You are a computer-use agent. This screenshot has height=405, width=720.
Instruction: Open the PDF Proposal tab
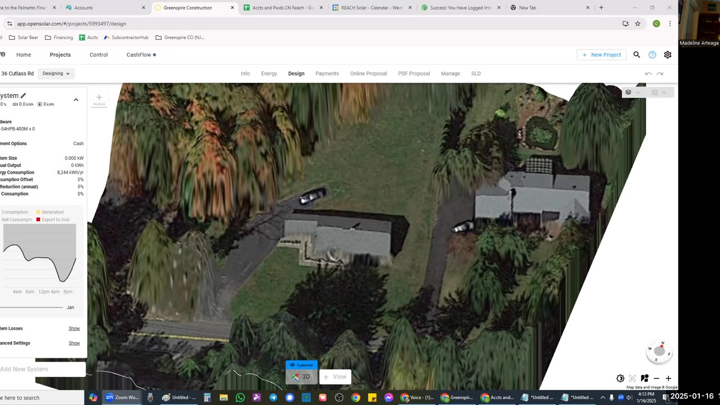(x=414, y=74)
